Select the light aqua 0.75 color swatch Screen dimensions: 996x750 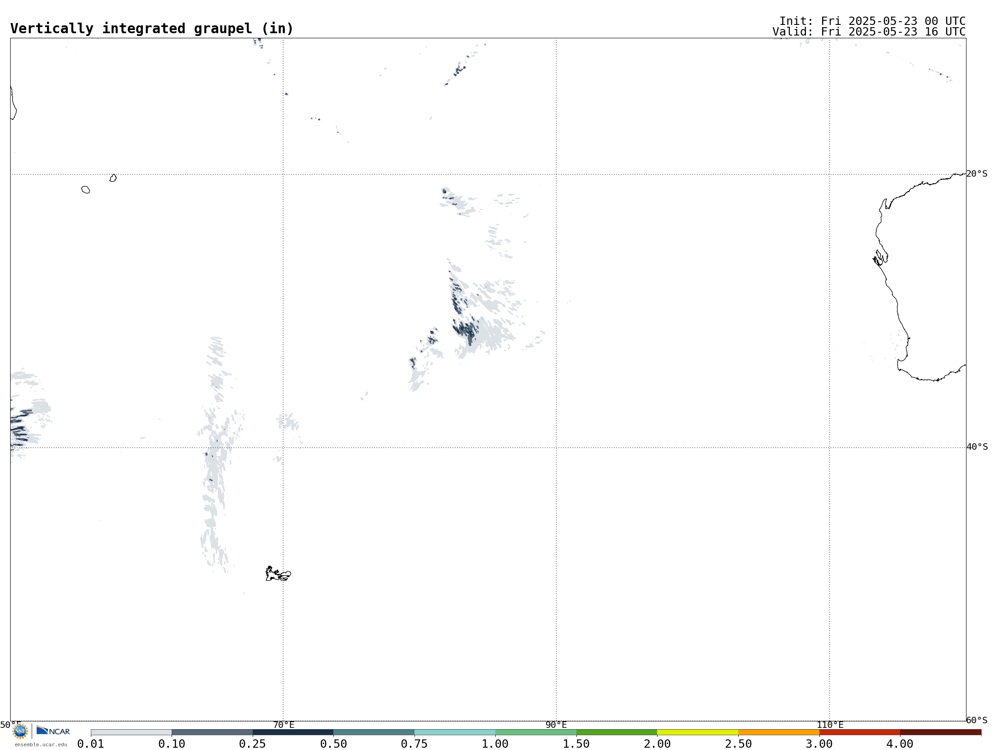tap(455, 732)
